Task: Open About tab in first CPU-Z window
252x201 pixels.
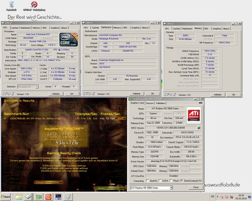Action: tap(64, 28)
